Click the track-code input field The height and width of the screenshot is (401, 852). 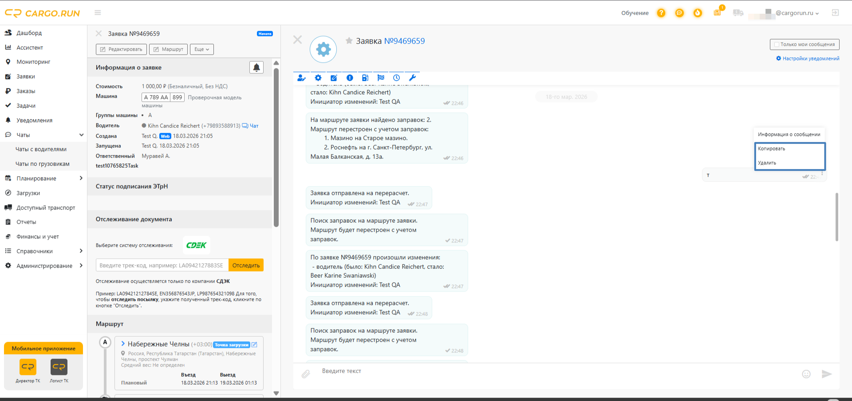point(162,265)
